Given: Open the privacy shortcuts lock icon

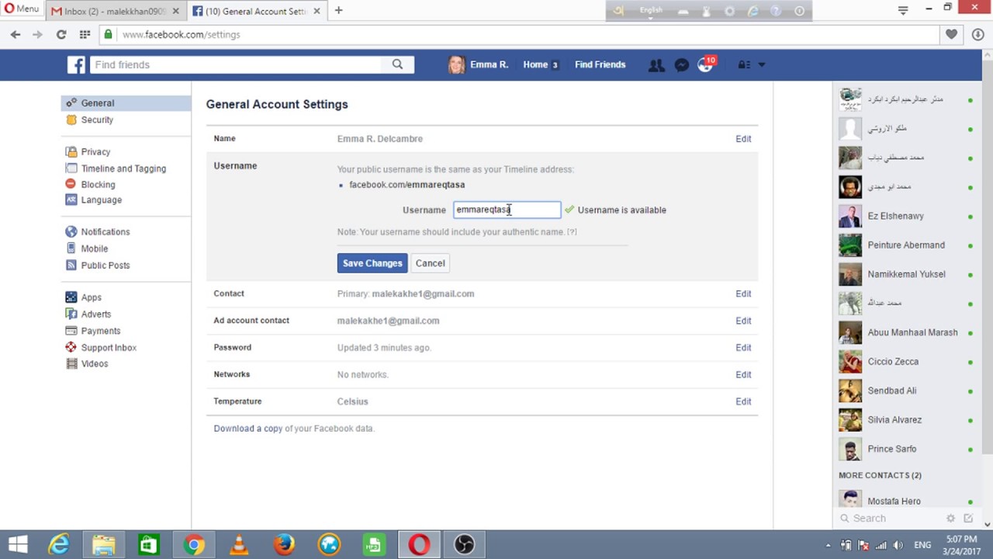Looking at the screenshot, I should [743, 64].
